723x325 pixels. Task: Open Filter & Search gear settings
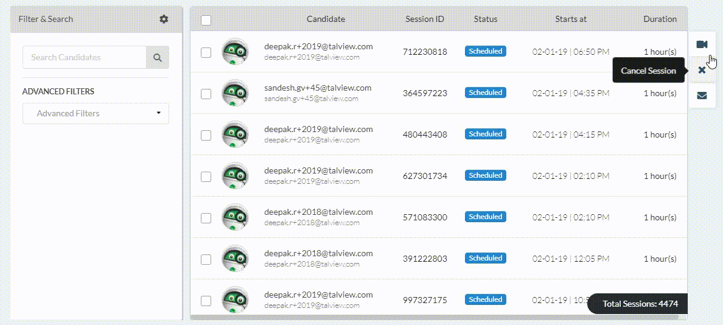[164, 19]
